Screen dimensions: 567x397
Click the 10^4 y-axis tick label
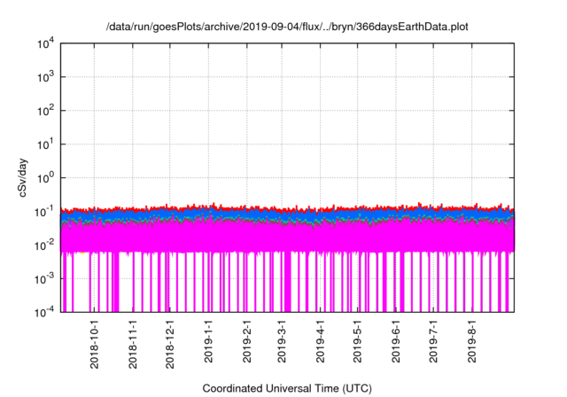click(x=46, y=43)
